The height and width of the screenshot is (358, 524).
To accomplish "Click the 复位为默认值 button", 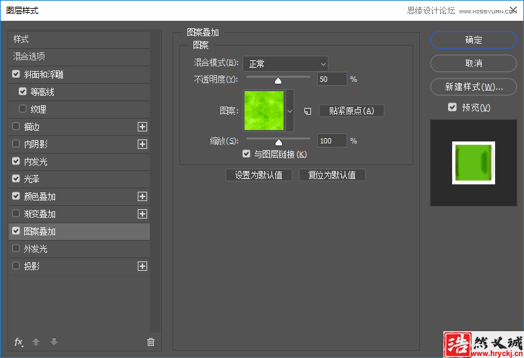I will (x=332, y=175).
